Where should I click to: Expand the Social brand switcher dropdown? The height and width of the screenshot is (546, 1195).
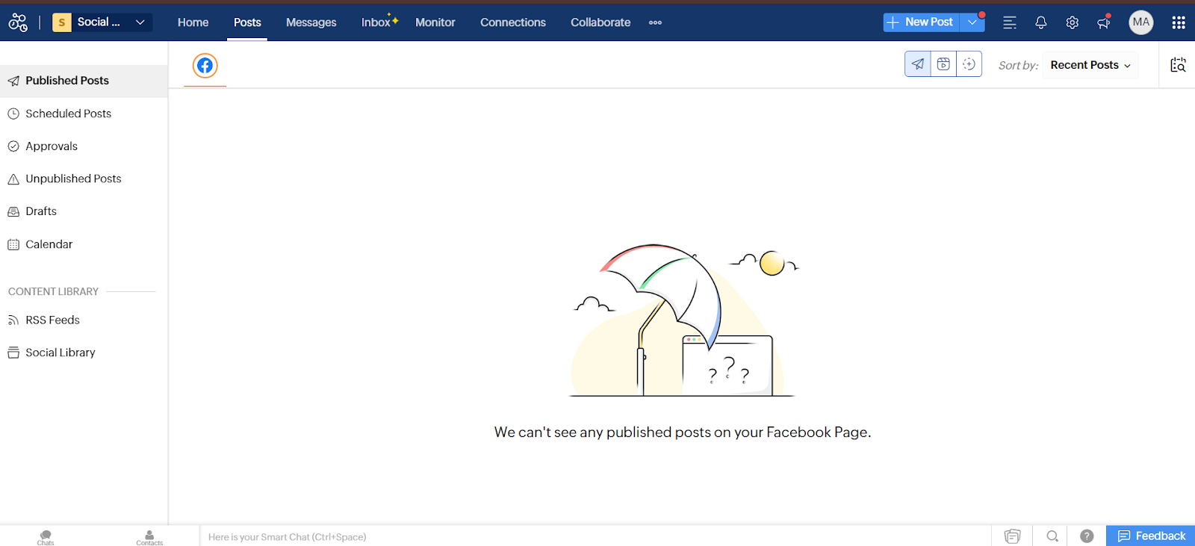coord(140,22)
